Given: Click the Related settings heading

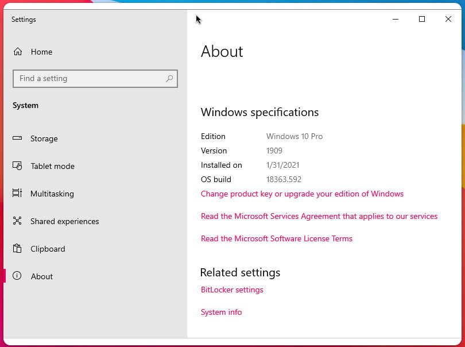Looking at the screenshot, I should tap(240, 272).
